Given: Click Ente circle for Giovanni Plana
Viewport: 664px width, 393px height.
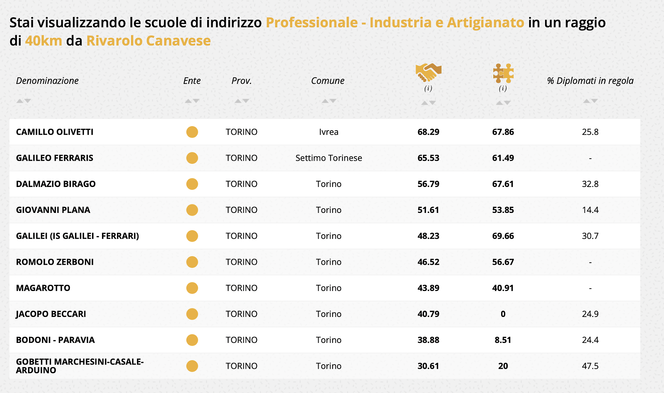Looking at the screenshot, I should [192, 210].
